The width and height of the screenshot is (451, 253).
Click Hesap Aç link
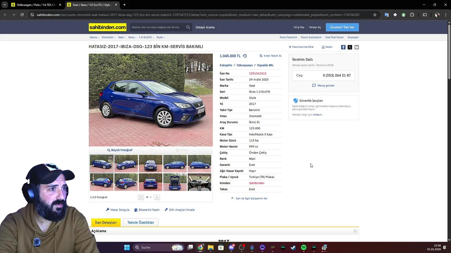click(315, 27)
